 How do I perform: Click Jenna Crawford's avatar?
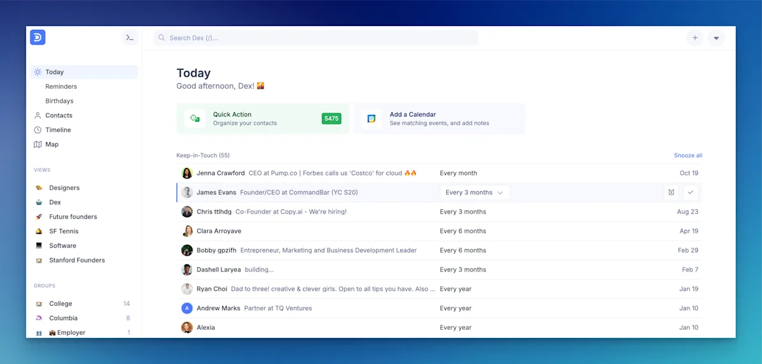point(187,173)
